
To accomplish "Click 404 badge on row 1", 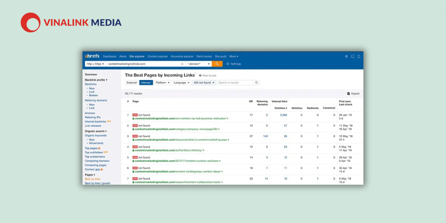I will (135, 115).
